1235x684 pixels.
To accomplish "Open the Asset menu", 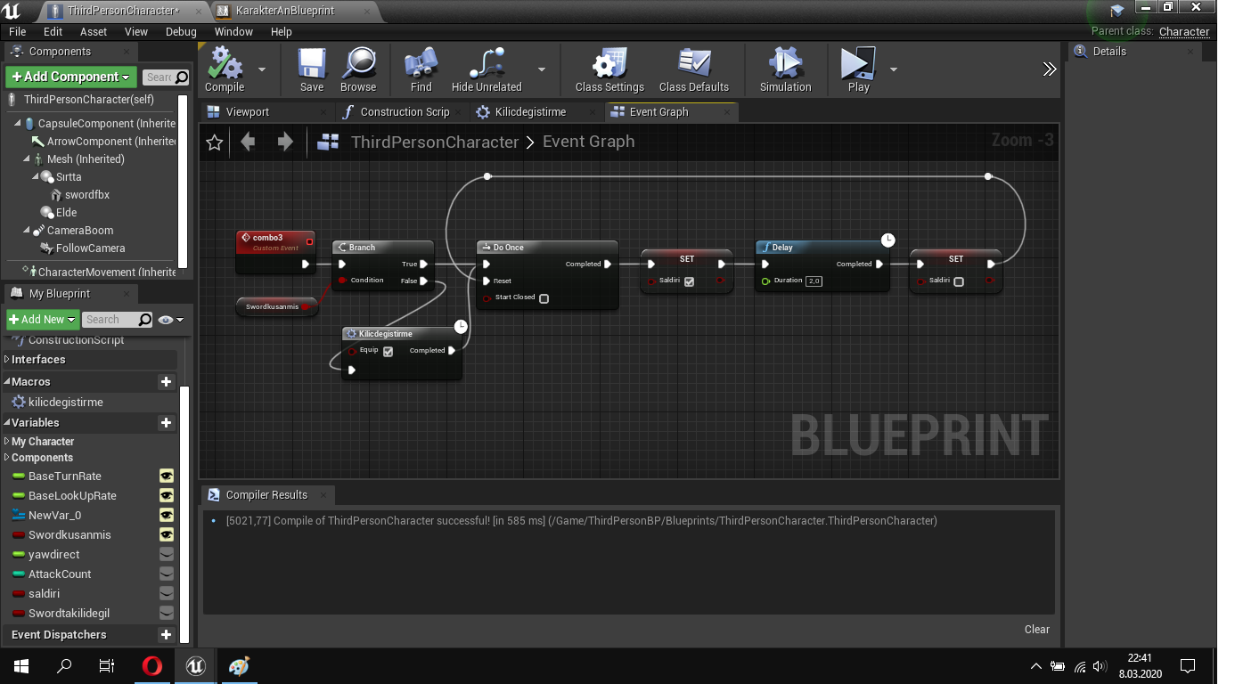I will click(94, 32).
